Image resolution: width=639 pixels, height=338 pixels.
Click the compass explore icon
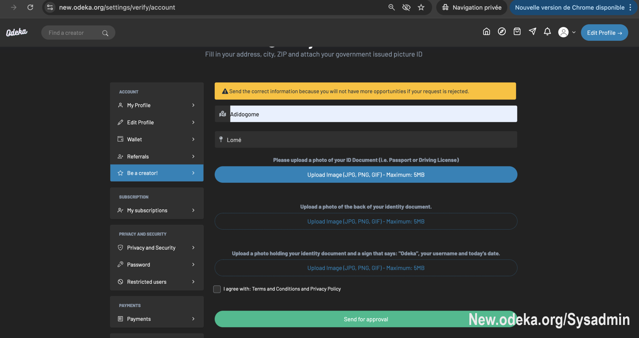[502, 32]
